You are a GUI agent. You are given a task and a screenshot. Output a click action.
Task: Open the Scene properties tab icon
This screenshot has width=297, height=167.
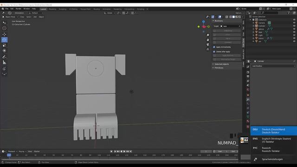tap(248, 85)
